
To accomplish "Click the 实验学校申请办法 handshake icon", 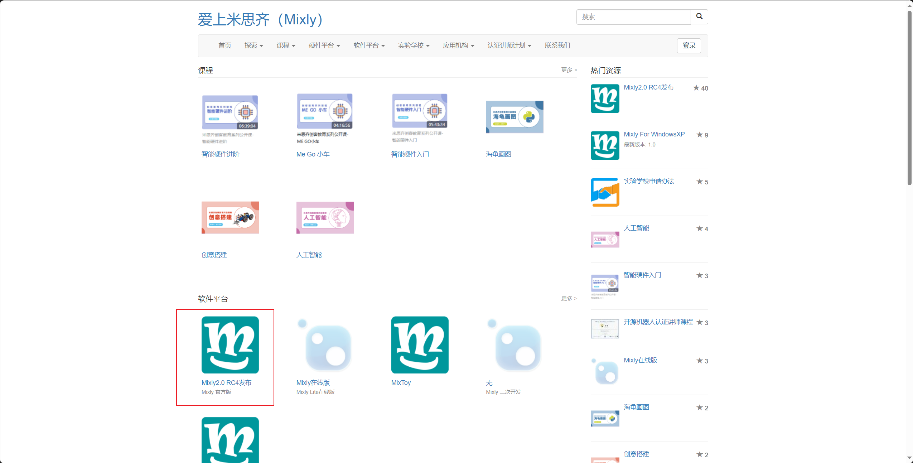I will 605,192.
